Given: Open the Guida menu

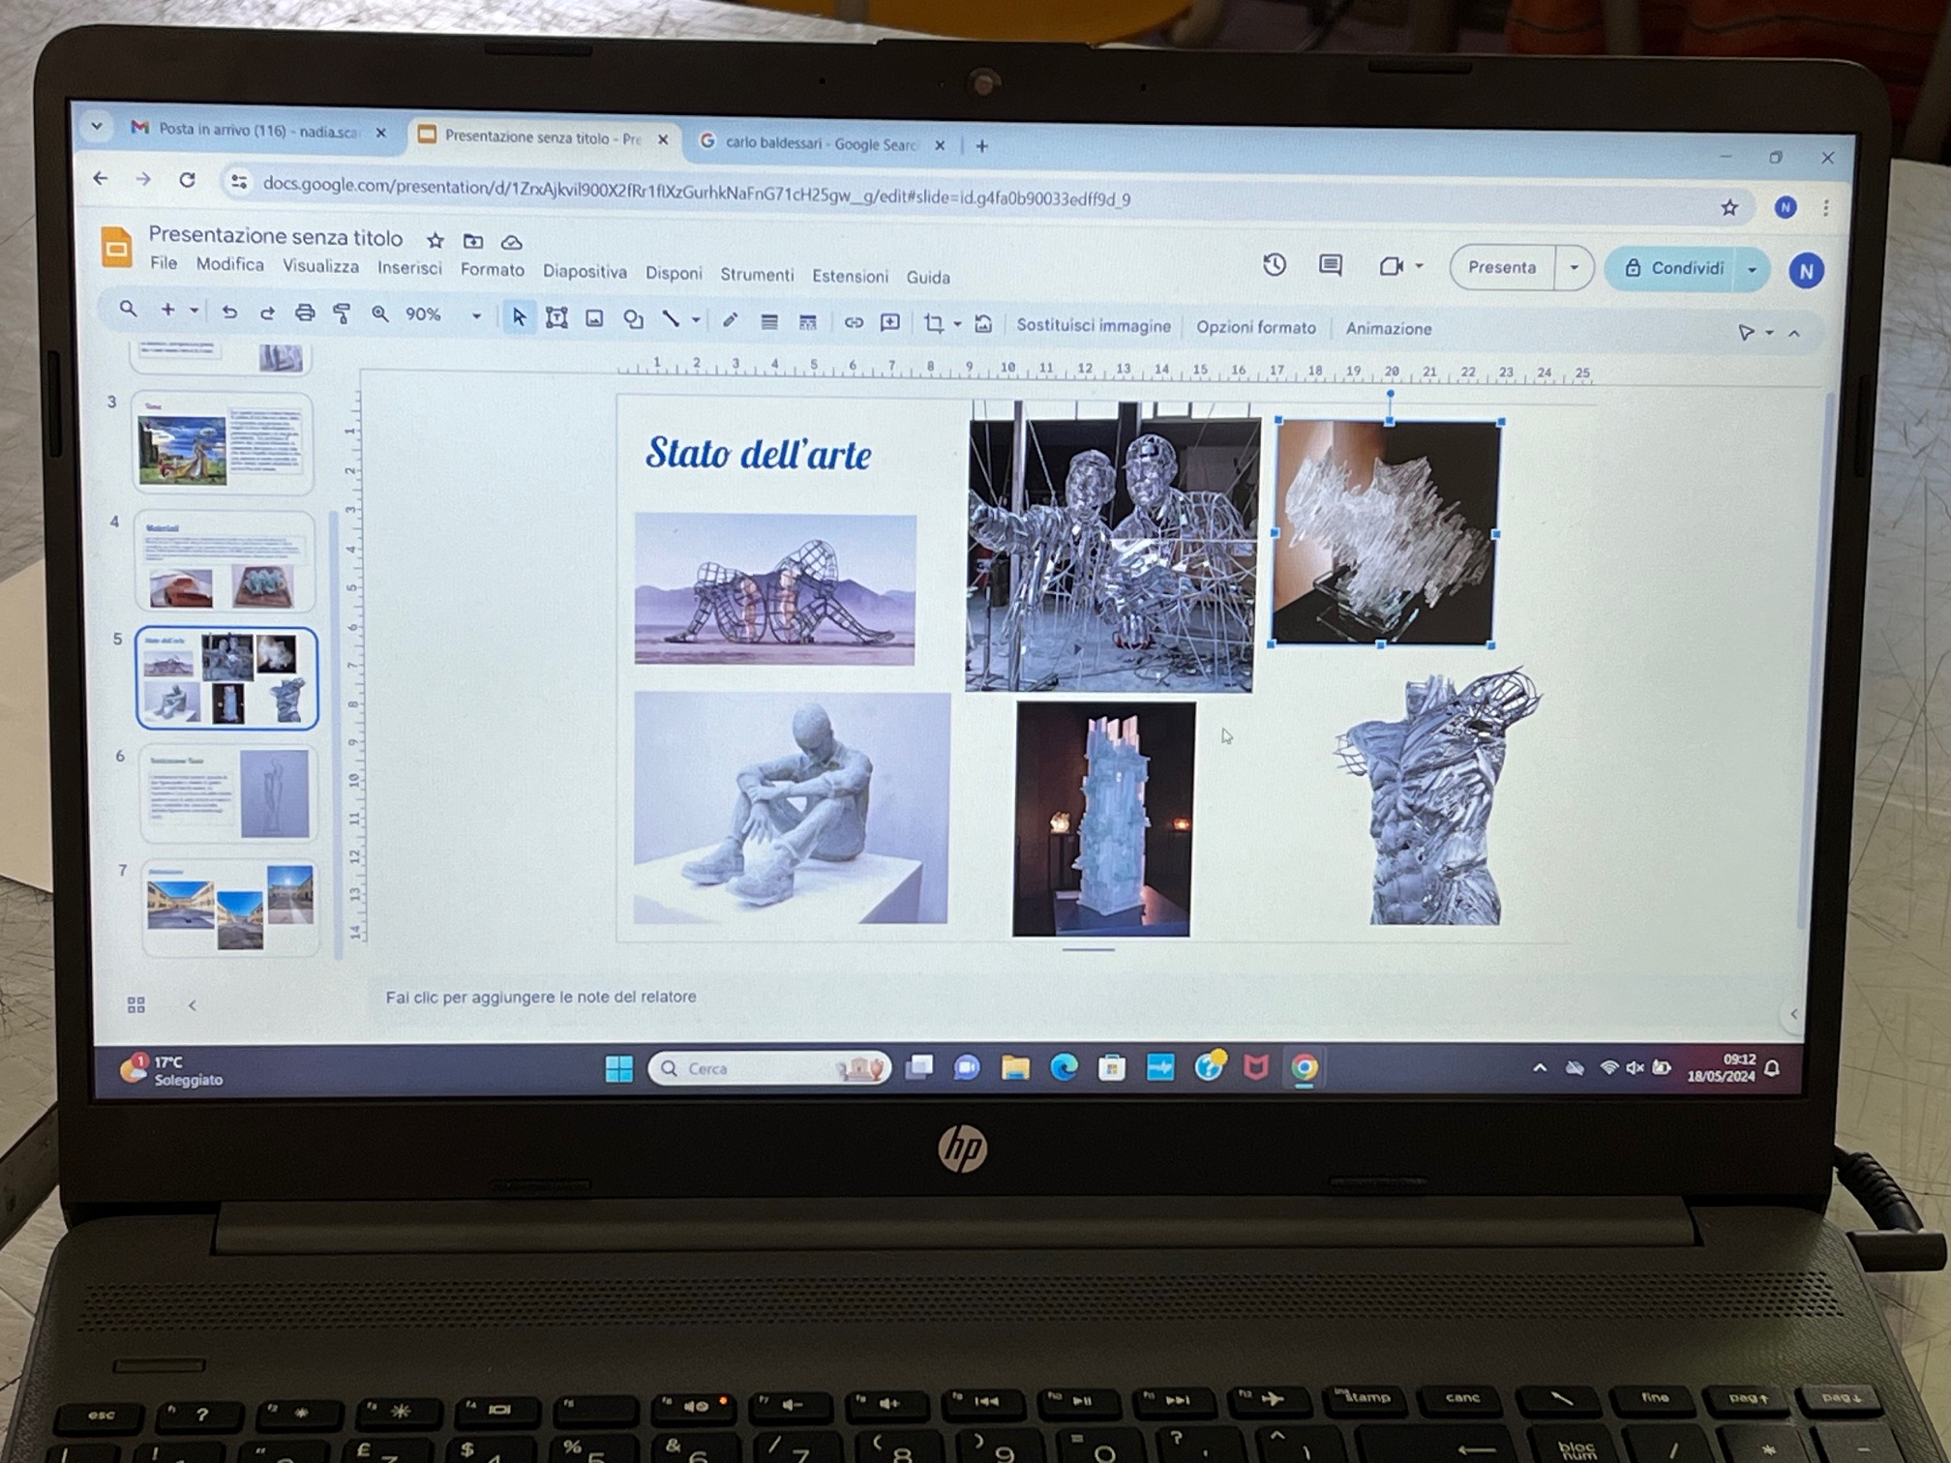Looking at the screenshot, I should point(928,278).
